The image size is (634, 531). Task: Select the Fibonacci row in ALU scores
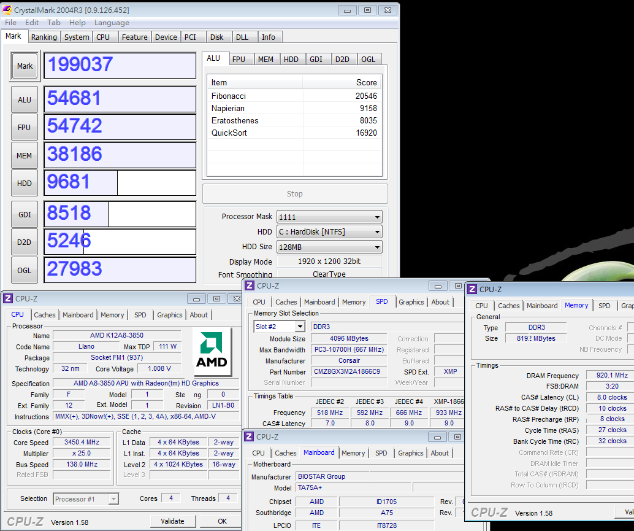point(294,96)
